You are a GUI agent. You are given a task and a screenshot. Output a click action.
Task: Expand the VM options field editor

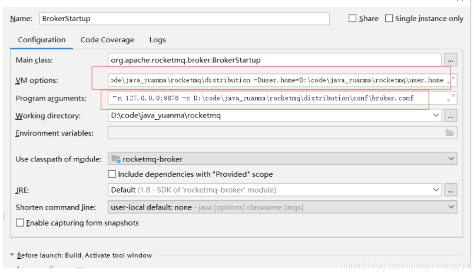pos(450,80)
